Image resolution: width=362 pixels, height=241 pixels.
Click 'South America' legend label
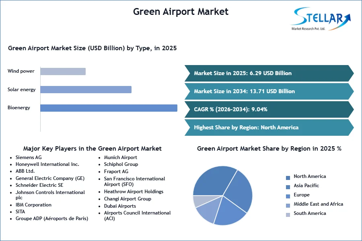click(x=310, y=213)
